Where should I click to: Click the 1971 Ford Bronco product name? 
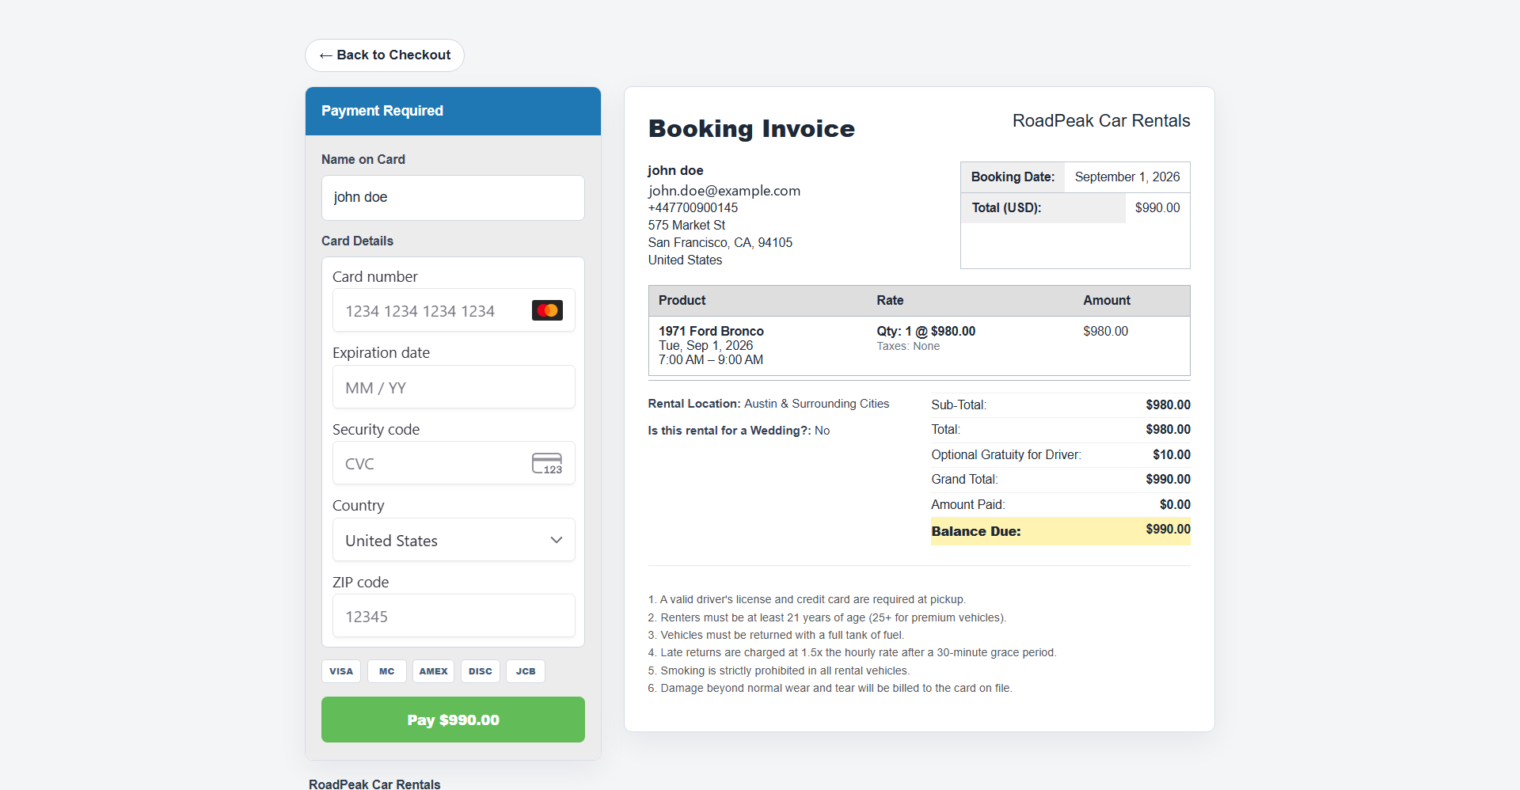711,331
